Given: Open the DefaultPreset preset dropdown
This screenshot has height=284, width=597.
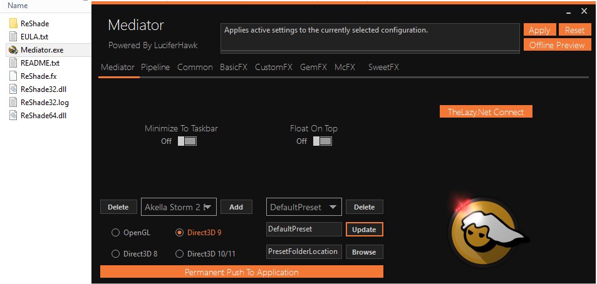Looking at the screenshot, I should pos(304,207).
